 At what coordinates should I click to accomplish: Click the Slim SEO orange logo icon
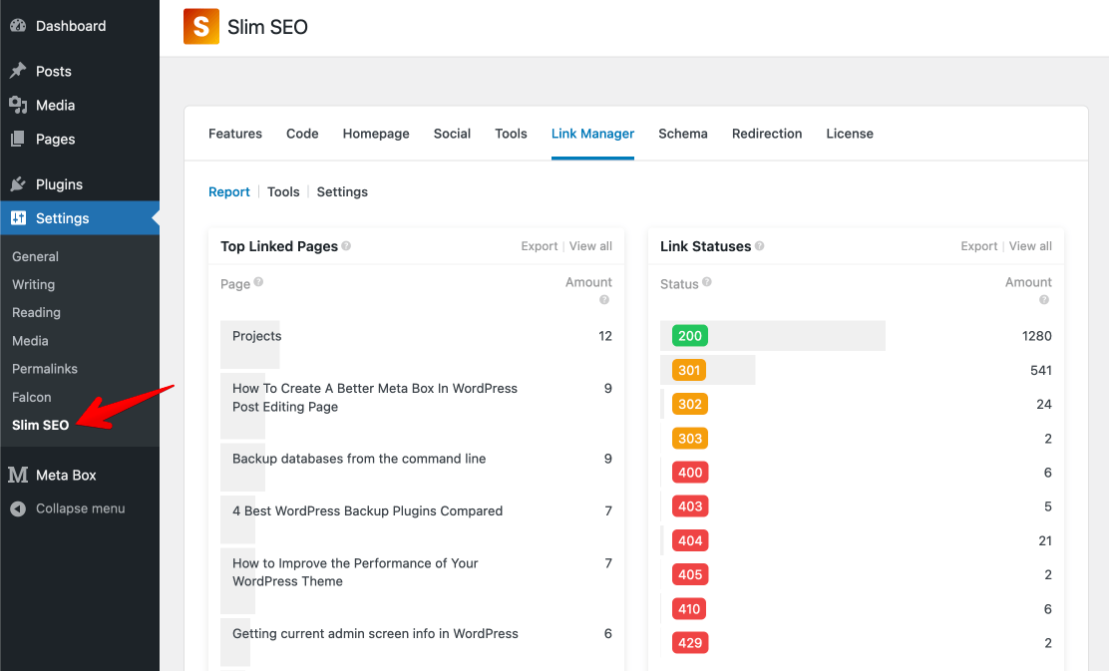pyautogui.click(x=200, y=26)
